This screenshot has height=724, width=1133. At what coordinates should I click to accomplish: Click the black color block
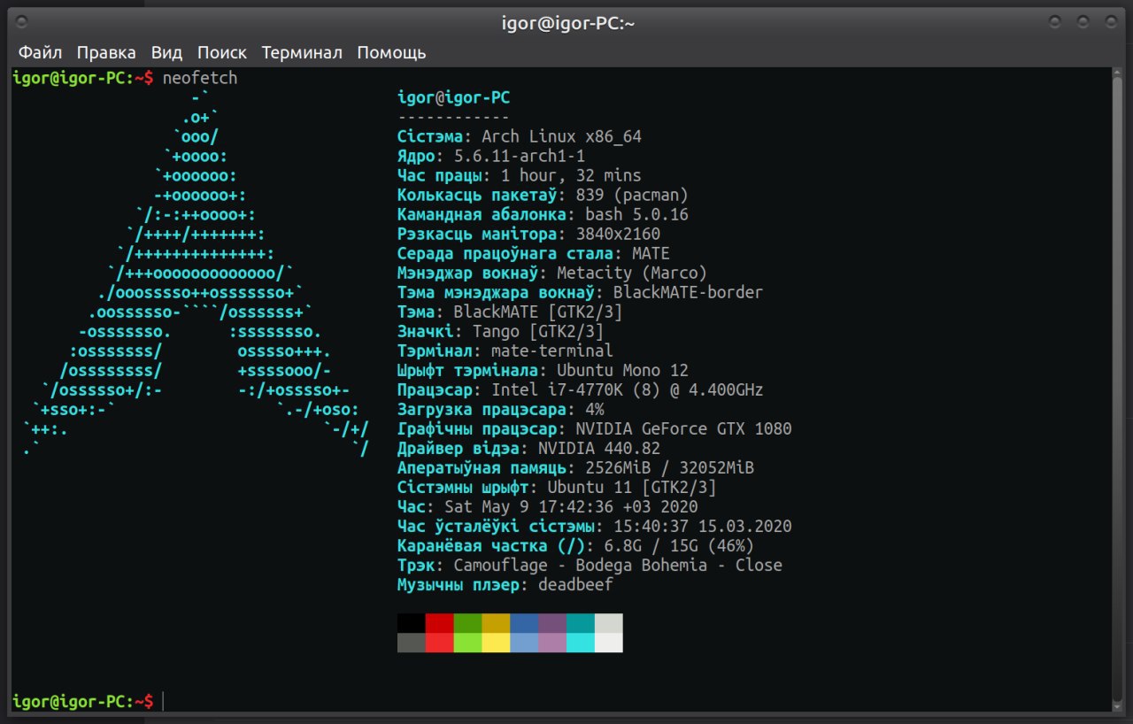tap(412, 623)
